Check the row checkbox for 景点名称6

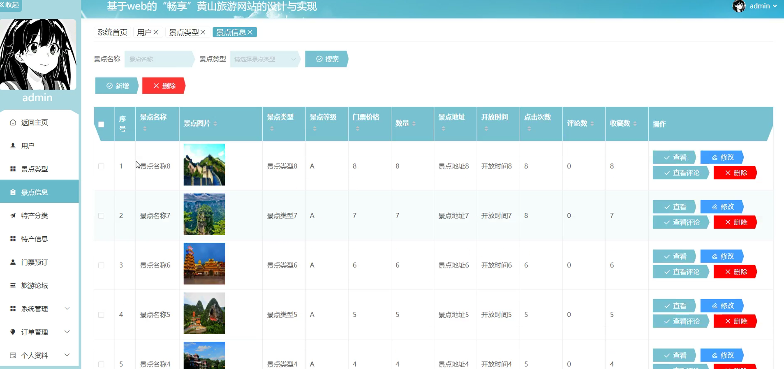tap(101, 265)
